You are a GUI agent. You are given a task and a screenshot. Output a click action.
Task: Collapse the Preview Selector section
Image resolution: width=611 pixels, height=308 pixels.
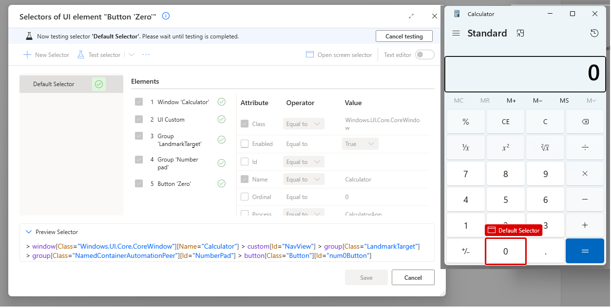[28, 232]
